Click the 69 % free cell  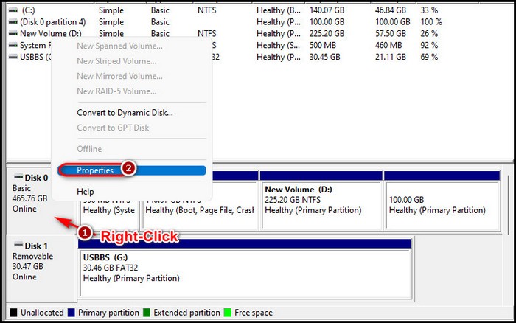coord(429,57)
